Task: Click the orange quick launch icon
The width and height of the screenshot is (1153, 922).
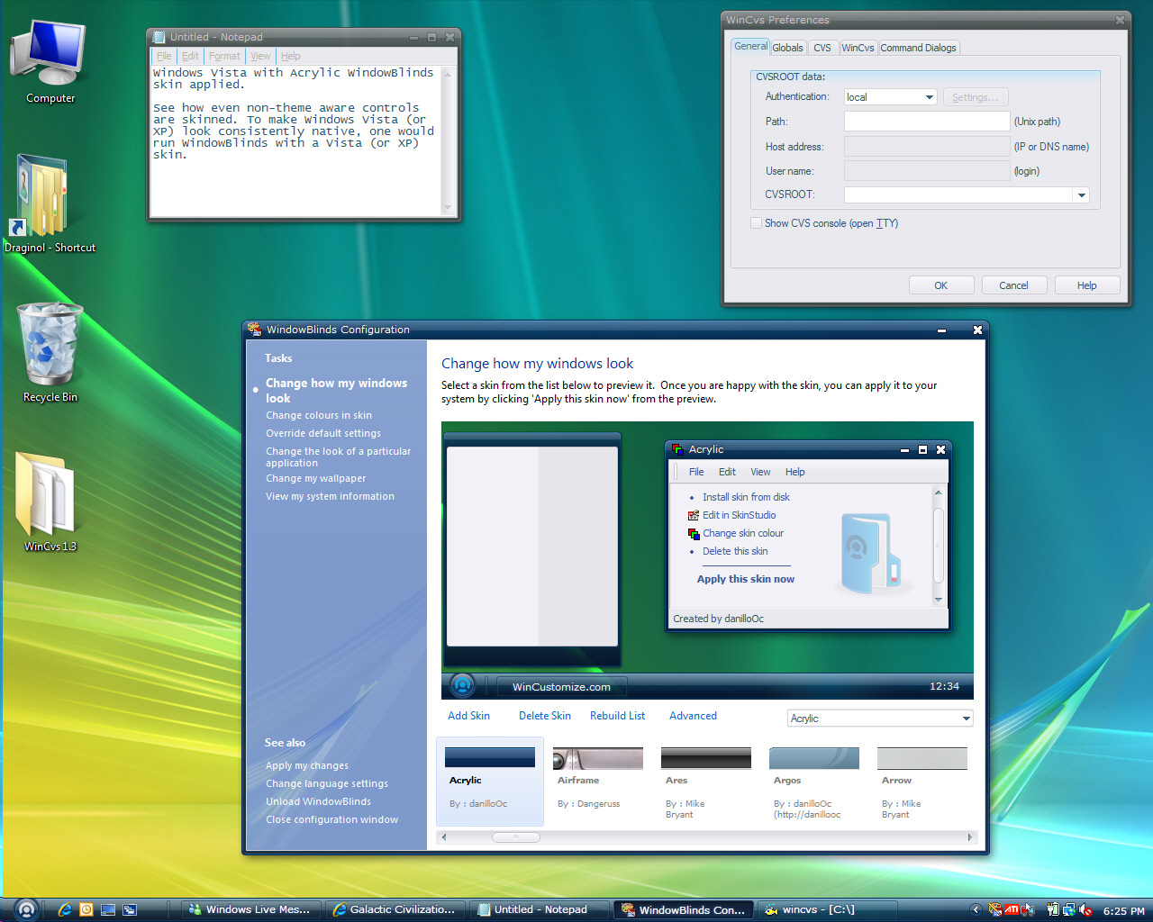Action: [x=86, y=909]
